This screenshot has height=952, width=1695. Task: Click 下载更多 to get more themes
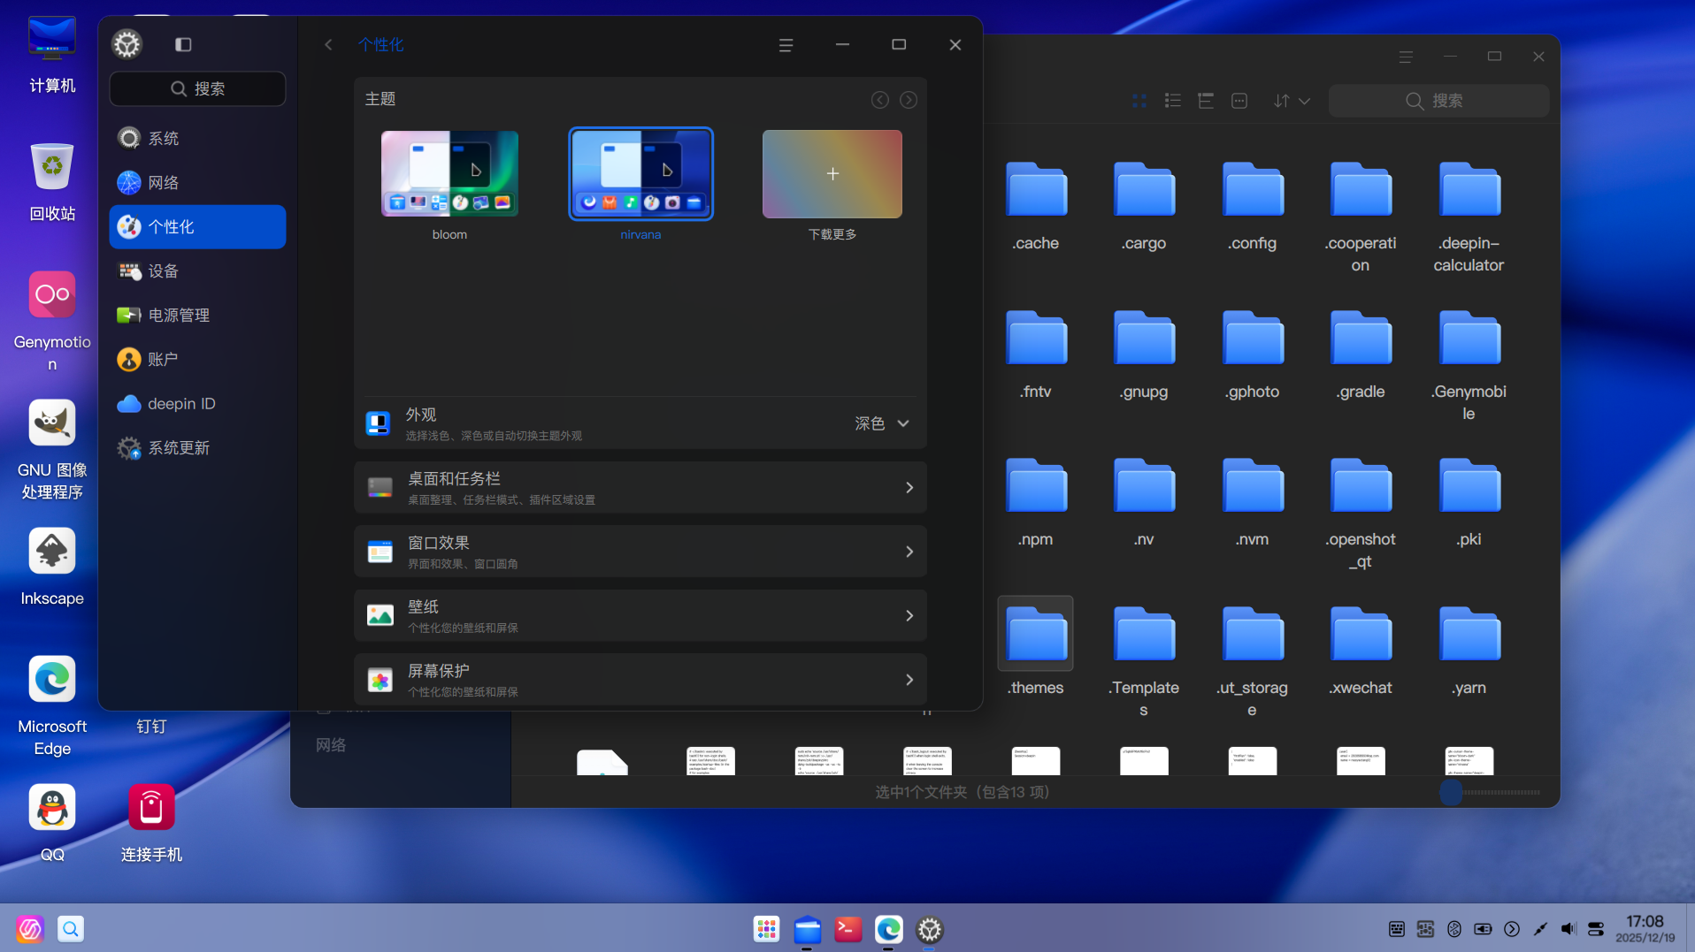click(x=832, y=174)
